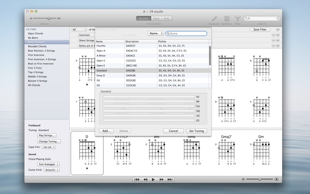Select the Gm chord diagram
Screen dimensions: 310x194
pyautogui.click(x=261, y=151)
